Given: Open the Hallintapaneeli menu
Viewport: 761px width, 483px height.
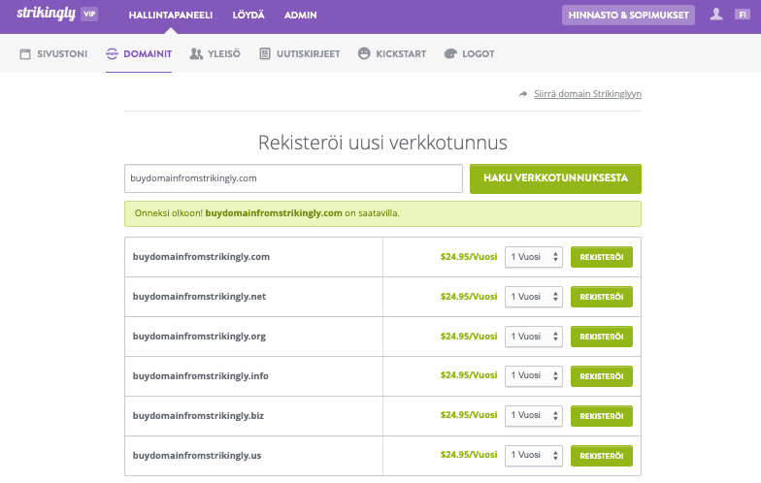Looking at the screenshot, I should (x=170, y=16).
